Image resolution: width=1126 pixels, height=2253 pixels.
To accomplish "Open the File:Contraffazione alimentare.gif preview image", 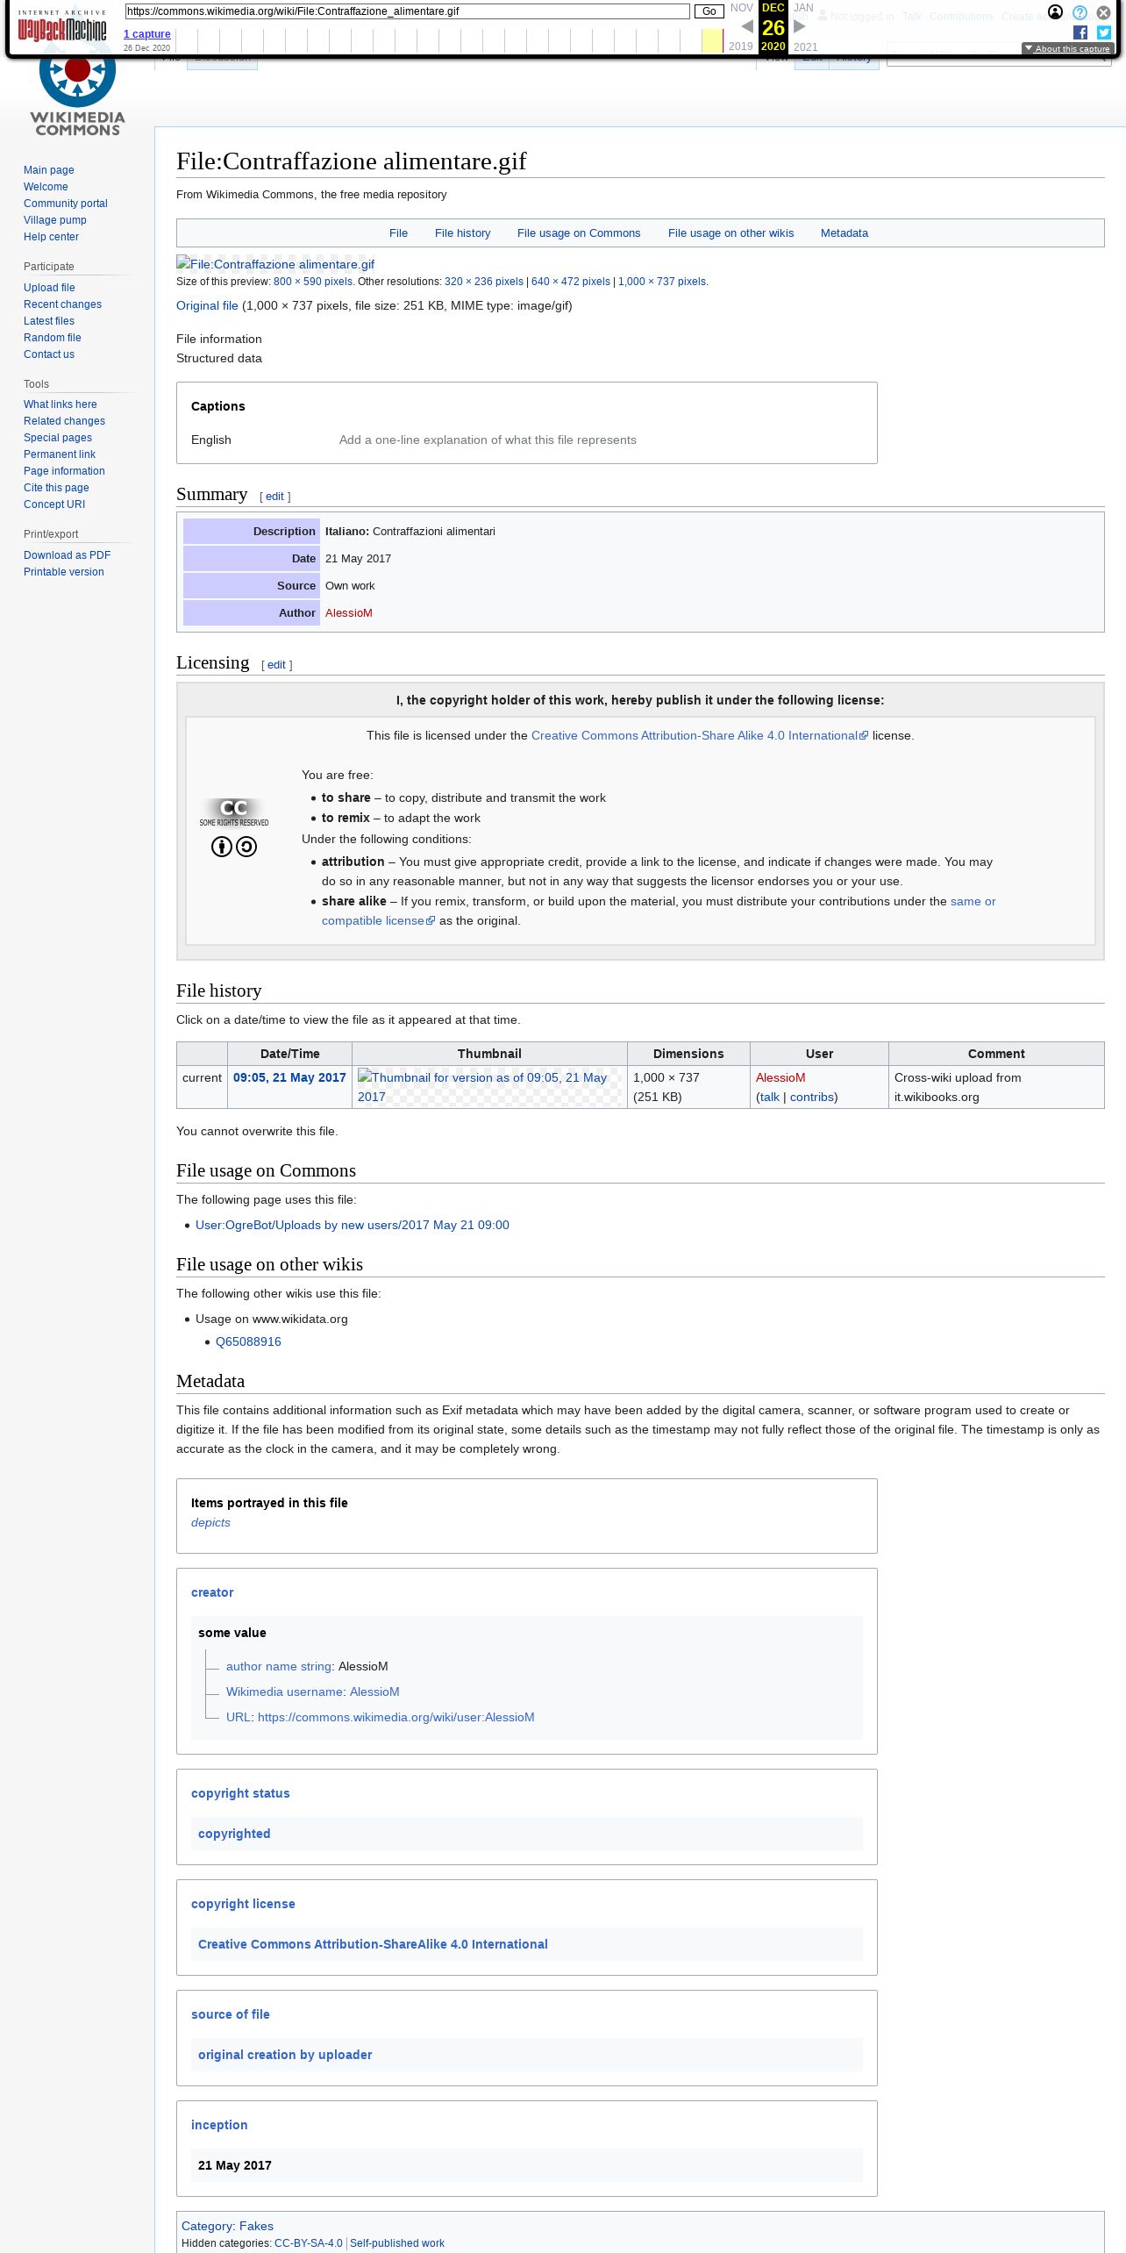I will click(x=275, y=264).
